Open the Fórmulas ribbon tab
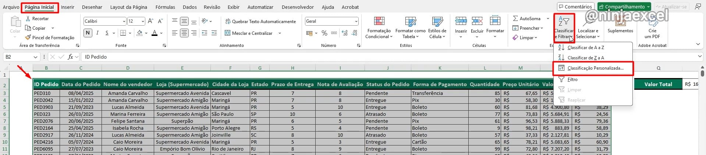The height and width of the screenshot is (155, 706). coord(165,7)
